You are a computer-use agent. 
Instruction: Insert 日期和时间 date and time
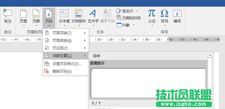pyautogui.click(x=128, y=18)
